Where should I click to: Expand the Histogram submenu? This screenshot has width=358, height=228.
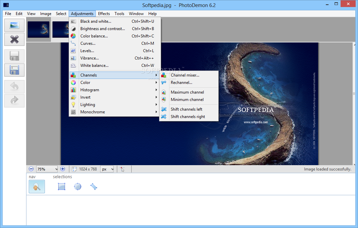pyautogui.click(x=115, y=90)
